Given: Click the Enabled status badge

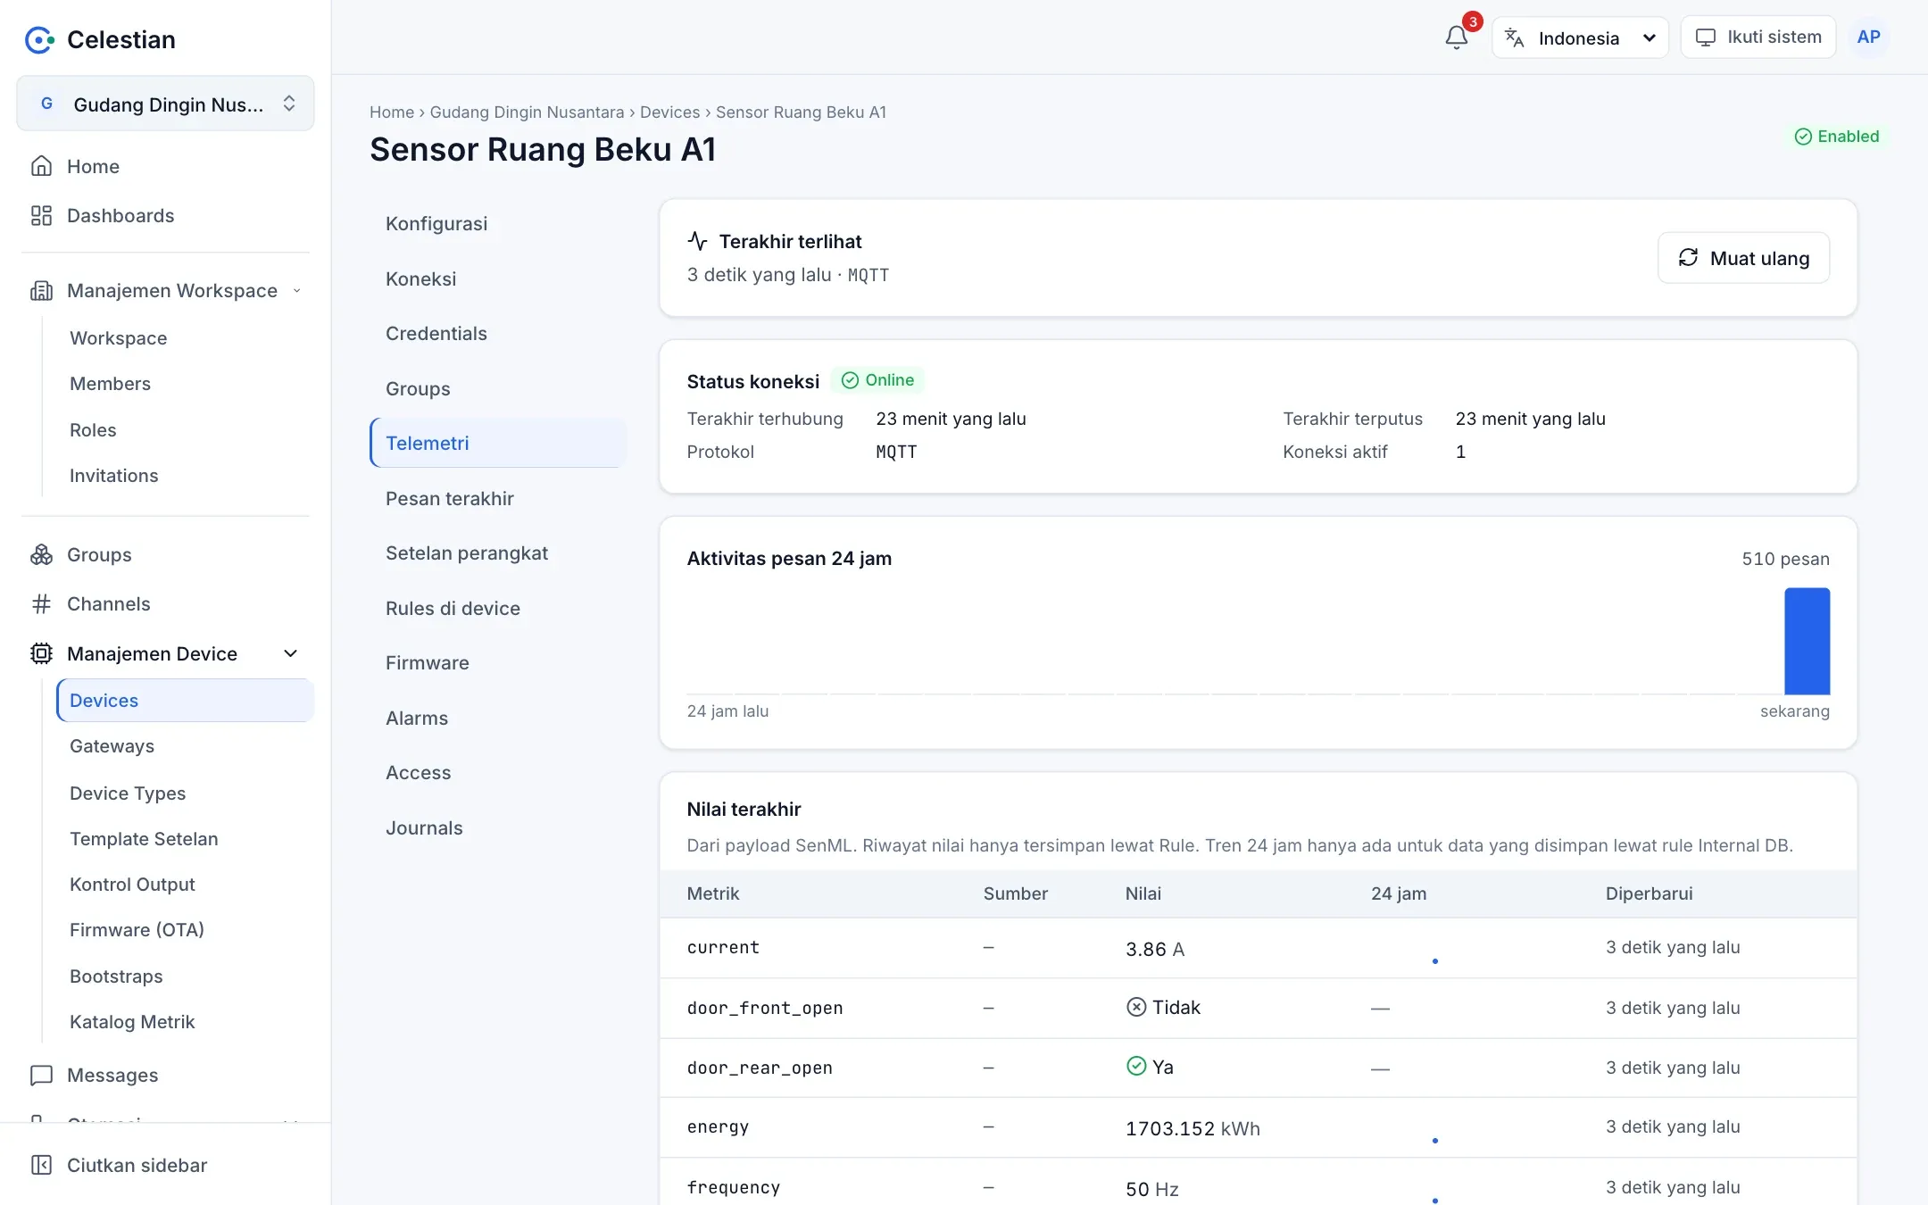Looking at the screenshot, I should click(x=1837, y=136).
